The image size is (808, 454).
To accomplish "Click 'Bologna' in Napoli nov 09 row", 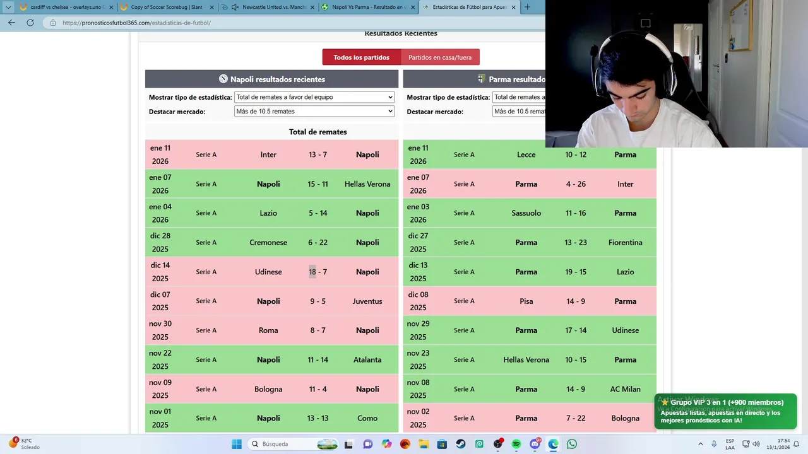I will click(268, 389).
